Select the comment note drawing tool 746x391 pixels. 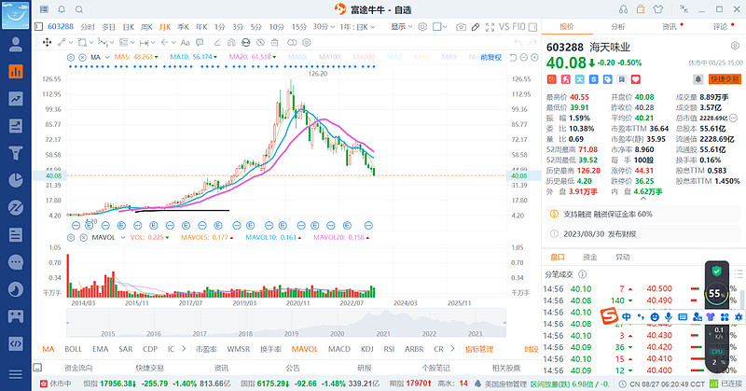click(200, 42)
